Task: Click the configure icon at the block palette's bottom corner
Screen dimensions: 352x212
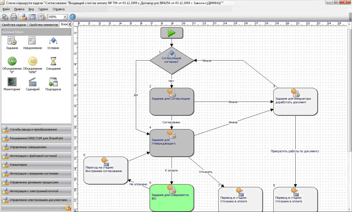Action: [68, 208]
